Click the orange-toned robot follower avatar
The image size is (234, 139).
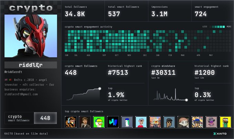point(155,122)
